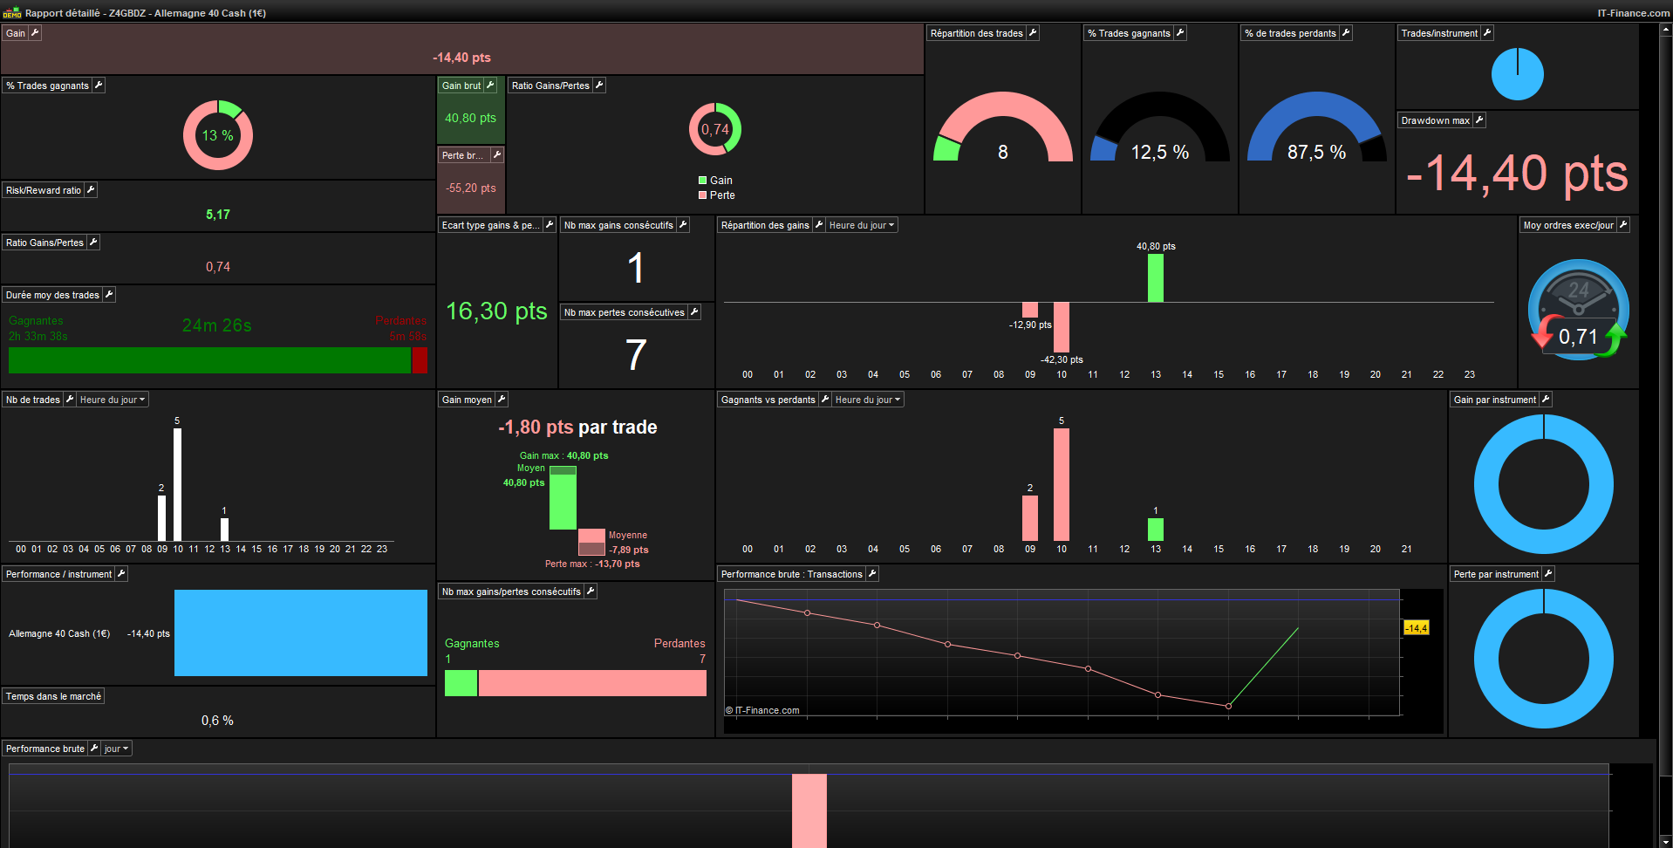Configure Nb max pertes consécutives widget
This screenshot has width=1673, height=848.
pos(694,312)
